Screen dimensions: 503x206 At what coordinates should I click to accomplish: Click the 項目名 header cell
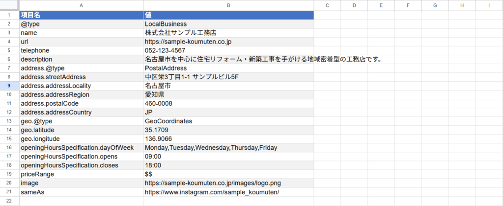(x=81, y=15)
